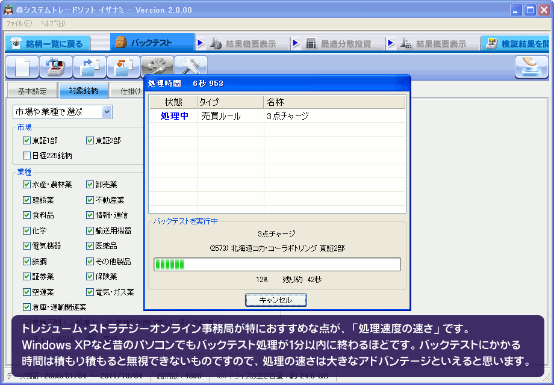
Task: Click the gears toolbar icon
Action: [x=157, y=66]
